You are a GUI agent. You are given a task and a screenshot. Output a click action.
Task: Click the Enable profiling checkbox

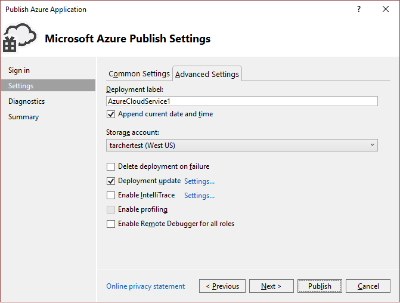tap(111, 209)
